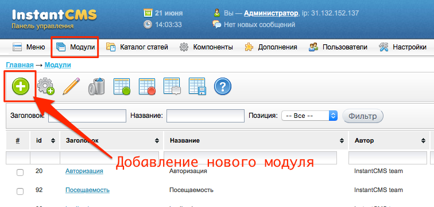The height and width of the screenshot is (207, 434).
Task: Click the user avatar icon beside Вы
Action: 217,13
